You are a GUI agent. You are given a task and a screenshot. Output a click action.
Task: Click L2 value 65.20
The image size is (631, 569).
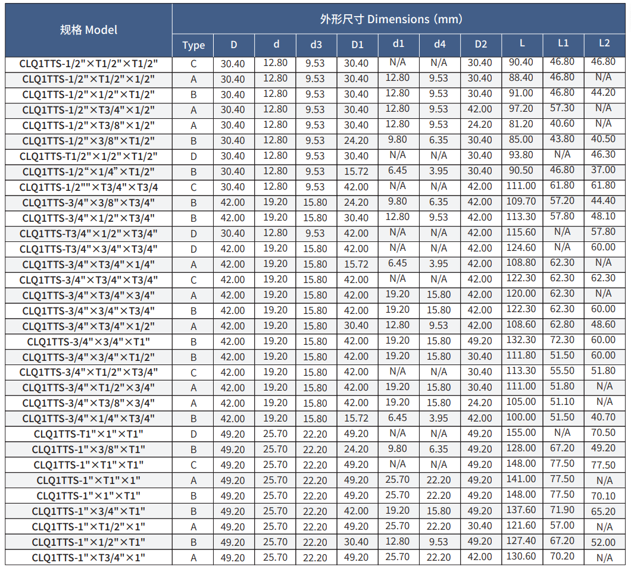click(x=603, y=511)
